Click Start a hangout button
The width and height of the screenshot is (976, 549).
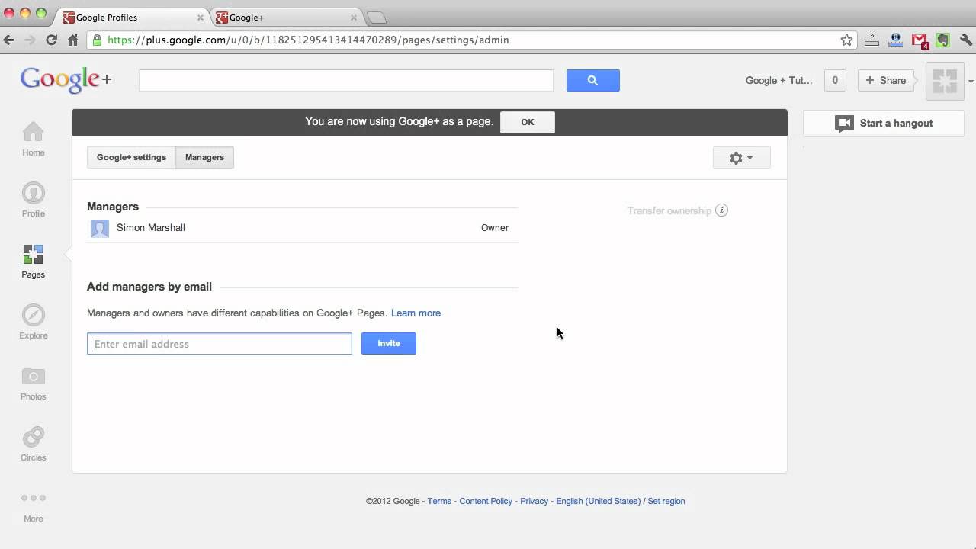[884, 124]
